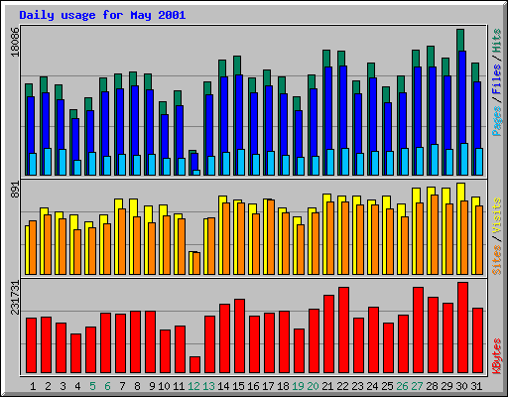Select green weekend day 5 label
The height and width of the screenshot is (397, 508).
(x=92, y=386)
